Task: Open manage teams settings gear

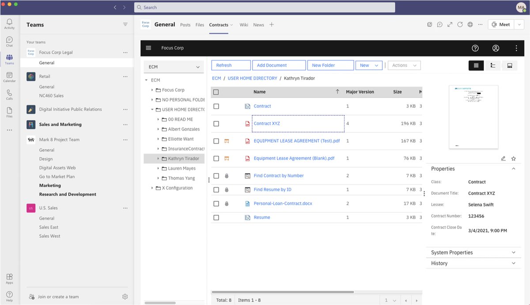Action: click(125, 297)
